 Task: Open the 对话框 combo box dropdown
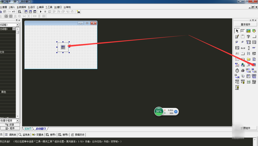click(18, 25)
